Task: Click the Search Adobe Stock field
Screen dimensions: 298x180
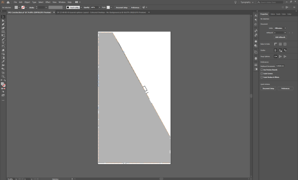Action: (270, 2)
